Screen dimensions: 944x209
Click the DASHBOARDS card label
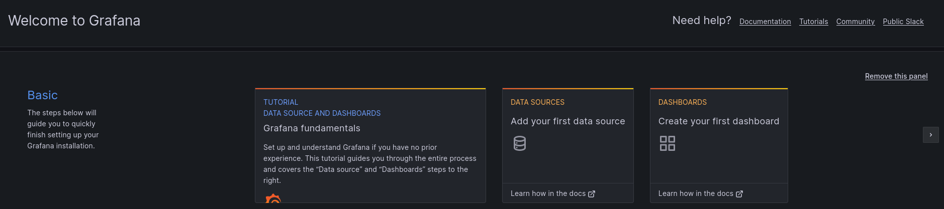[682, 102]
